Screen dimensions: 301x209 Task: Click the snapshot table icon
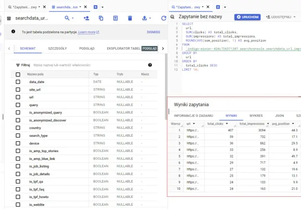coord(115,18)
